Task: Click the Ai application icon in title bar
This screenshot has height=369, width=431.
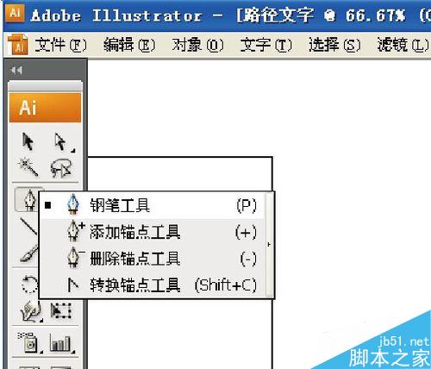Action: pyautogui.click(x=16, y=14)
